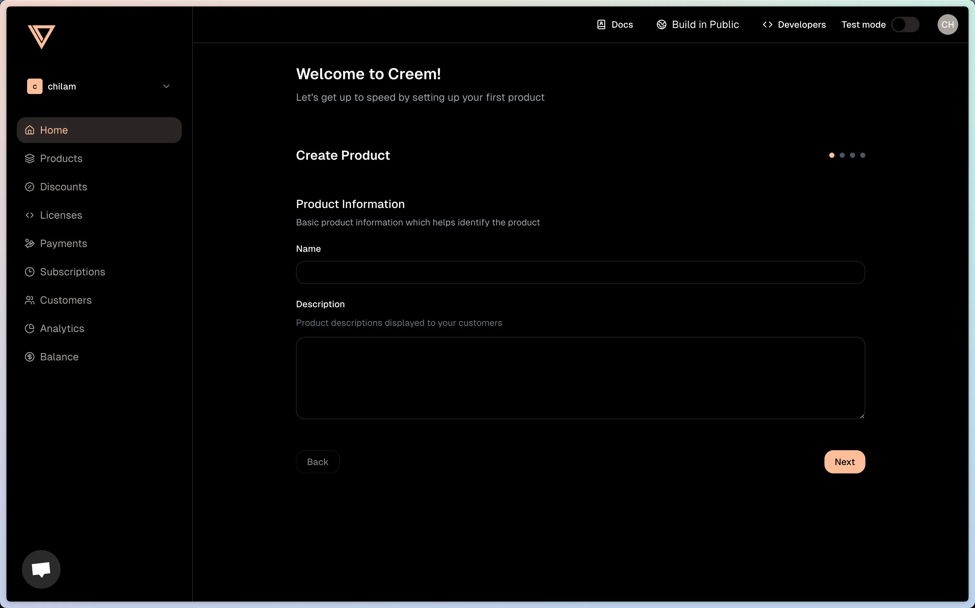Screen dimensions: 975x608
Task: Click the Build in Public globe icon
Action: click(x=661, y=24)
